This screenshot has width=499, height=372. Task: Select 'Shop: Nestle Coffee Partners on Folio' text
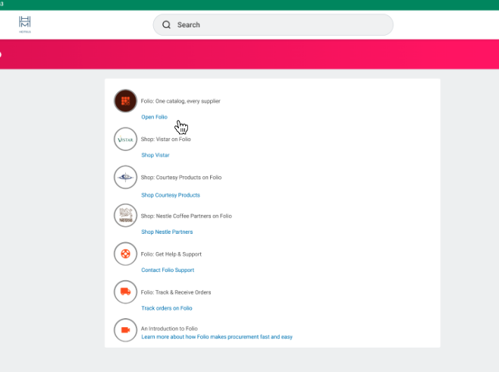(x=186, y=216)
